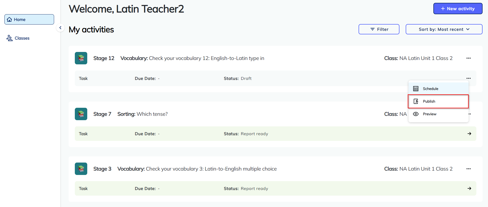Click the Draft task row ellipsis icon
The image size is (488, 207).
coord(468,78)
